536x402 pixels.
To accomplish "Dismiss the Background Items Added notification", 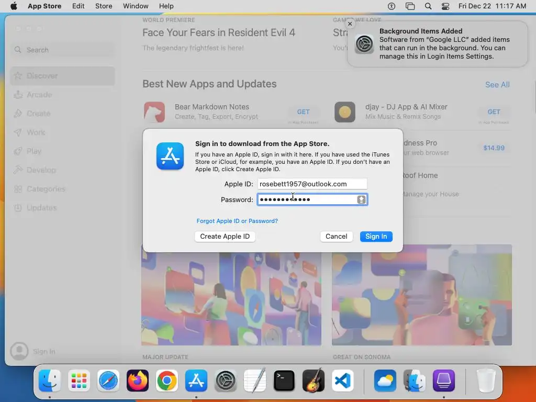I will coord(350,24).
